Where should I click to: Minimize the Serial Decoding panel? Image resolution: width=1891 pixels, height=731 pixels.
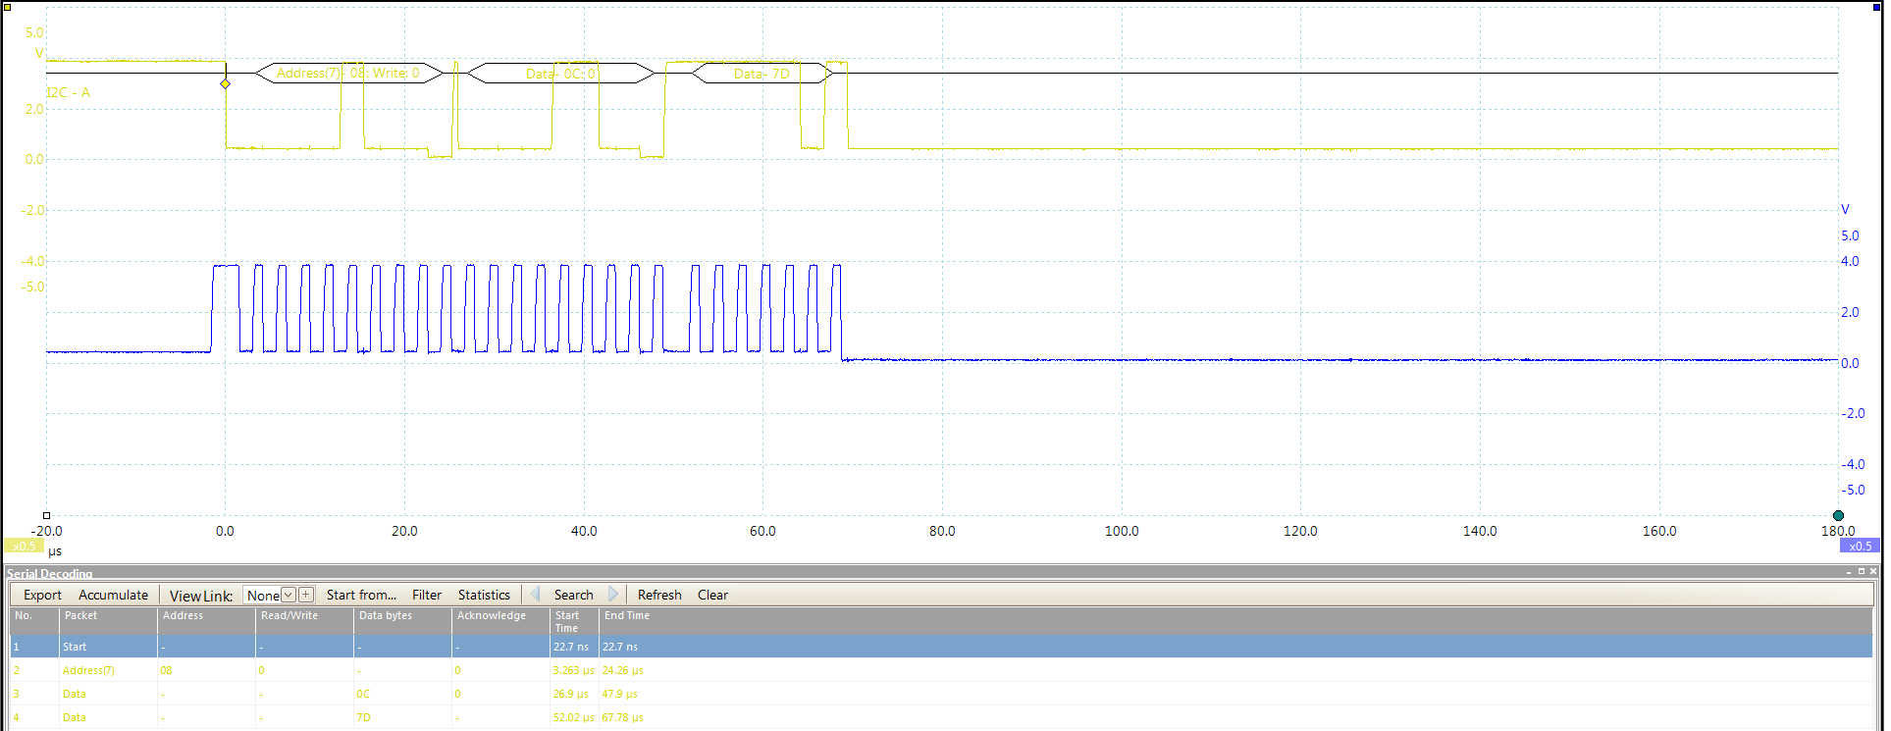1850,572
